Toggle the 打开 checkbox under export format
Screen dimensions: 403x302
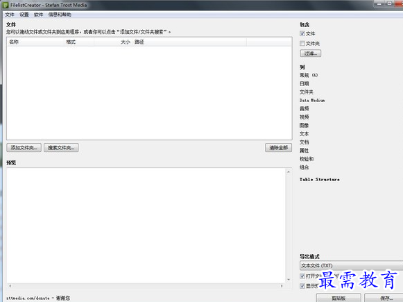coord(302,276)
